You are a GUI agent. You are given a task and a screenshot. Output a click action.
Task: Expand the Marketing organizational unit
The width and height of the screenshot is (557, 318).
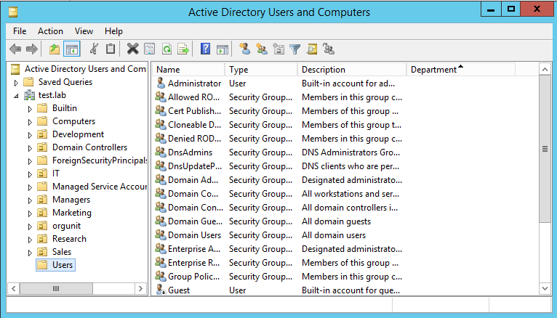30,213
